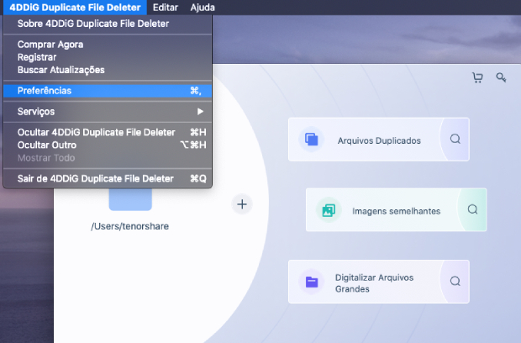
Task: Add a folder with the plus button
Action: (242, 203)
